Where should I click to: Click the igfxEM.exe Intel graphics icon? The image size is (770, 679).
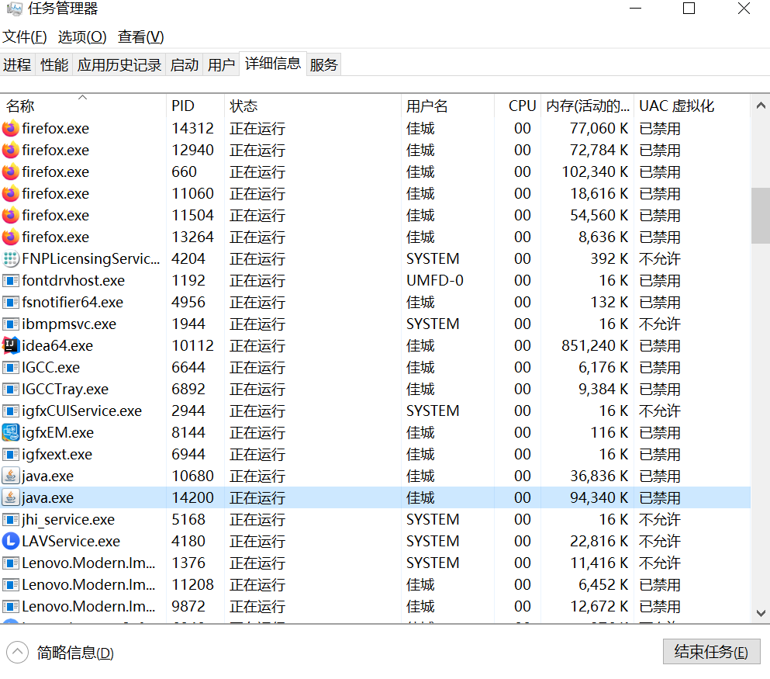(x=11, y=433)
